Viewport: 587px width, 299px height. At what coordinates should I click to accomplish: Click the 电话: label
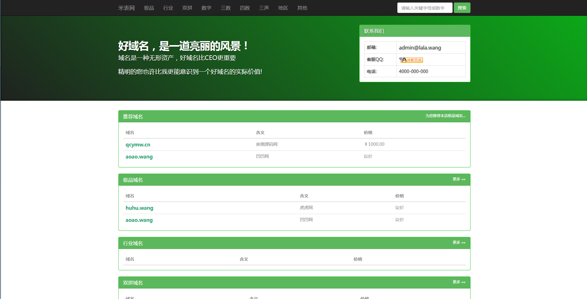coord(372,71)
